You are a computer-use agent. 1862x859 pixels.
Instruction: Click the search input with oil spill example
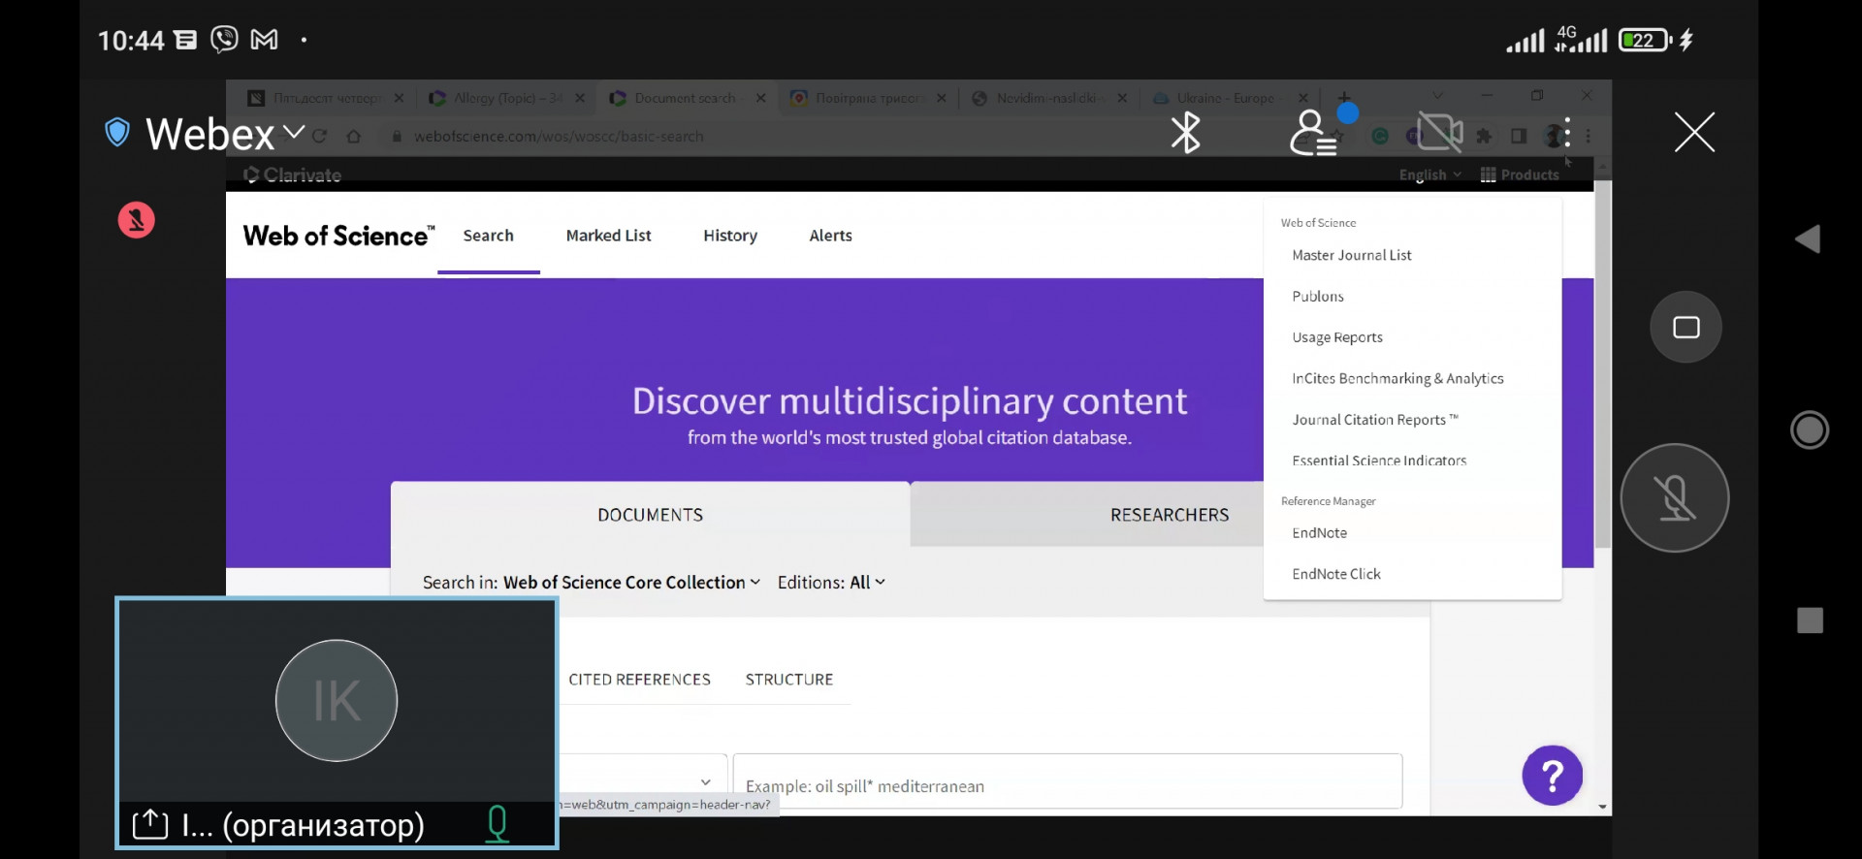click(1067, 785)
